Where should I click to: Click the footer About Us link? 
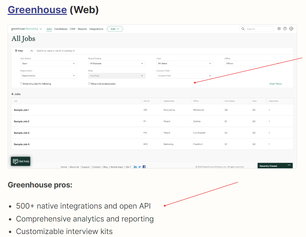click(x=74, y=167)
